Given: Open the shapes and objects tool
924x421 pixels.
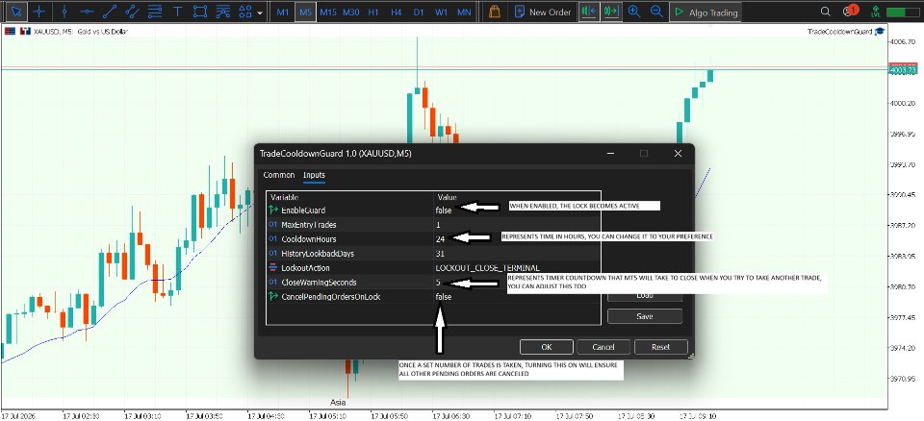Looking at the screenshot, I should point(245,12).
